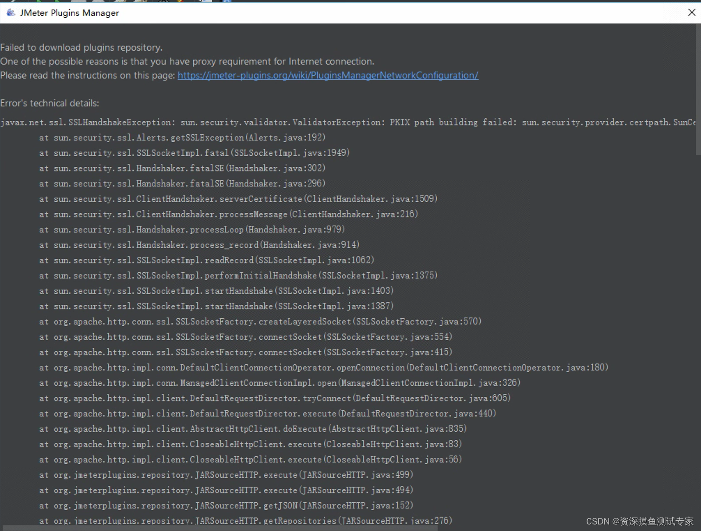
Task: Click the SSLSocketImpl.performInitialHandshake line
Action: point(238,275)
